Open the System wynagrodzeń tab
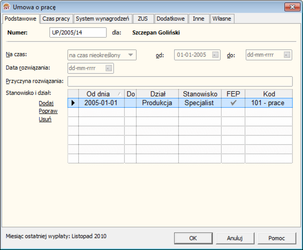The image size is (303, 250). pyautogui.click(x=103, y=19)
